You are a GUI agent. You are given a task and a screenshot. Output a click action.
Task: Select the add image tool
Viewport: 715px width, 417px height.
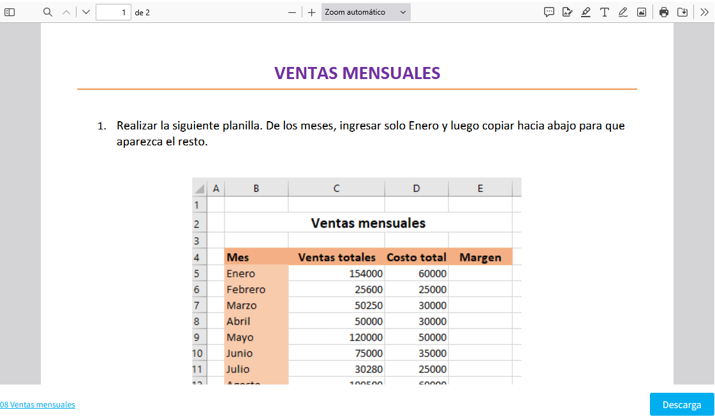pos(642,12)
